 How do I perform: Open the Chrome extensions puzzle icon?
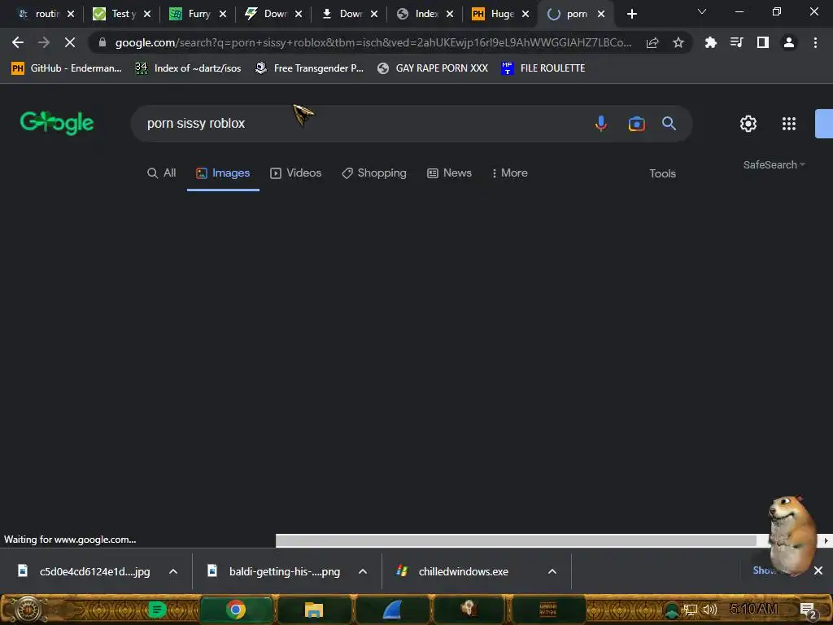[x=711, y=42]
